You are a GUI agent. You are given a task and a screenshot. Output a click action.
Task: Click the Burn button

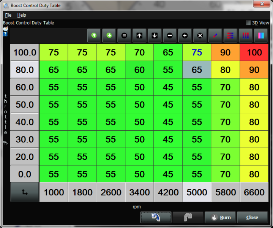[221, 217]
